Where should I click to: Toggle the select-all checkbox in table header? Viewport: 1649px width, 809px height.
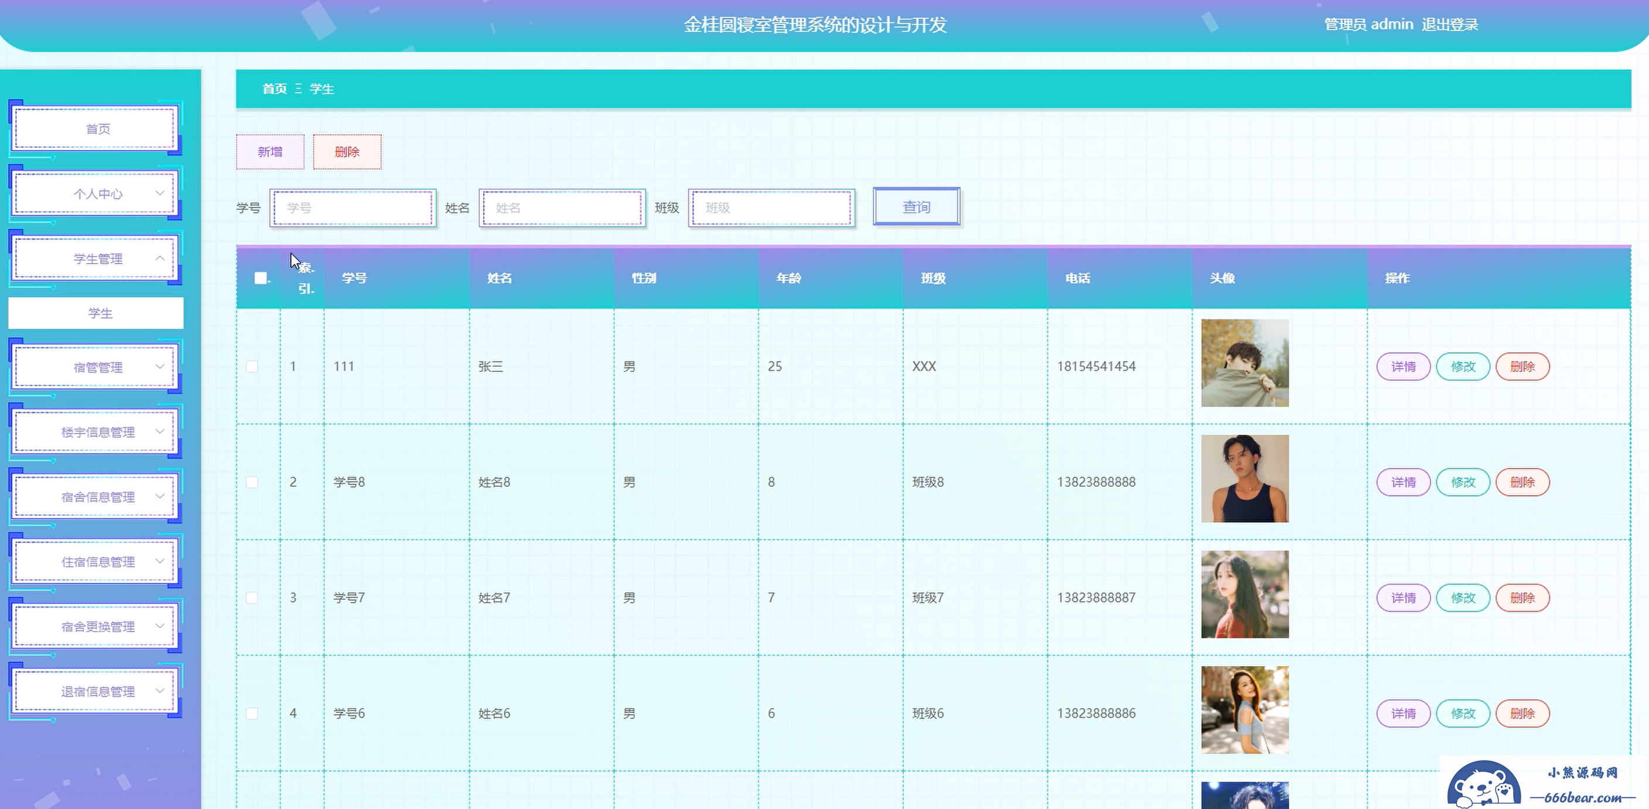coord(260,278)
